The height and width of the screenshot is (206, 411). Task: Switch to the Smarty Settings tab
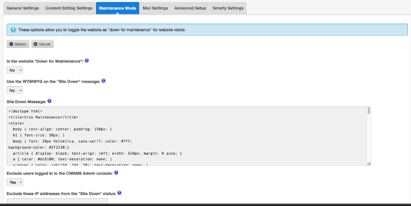point(228,8)
